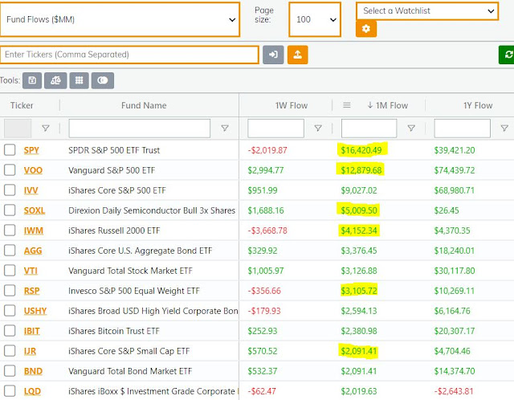Select the -$2,643.81 1Y Flow cell
The height and width of the screenshot is (400, 514).
[454, 391]
